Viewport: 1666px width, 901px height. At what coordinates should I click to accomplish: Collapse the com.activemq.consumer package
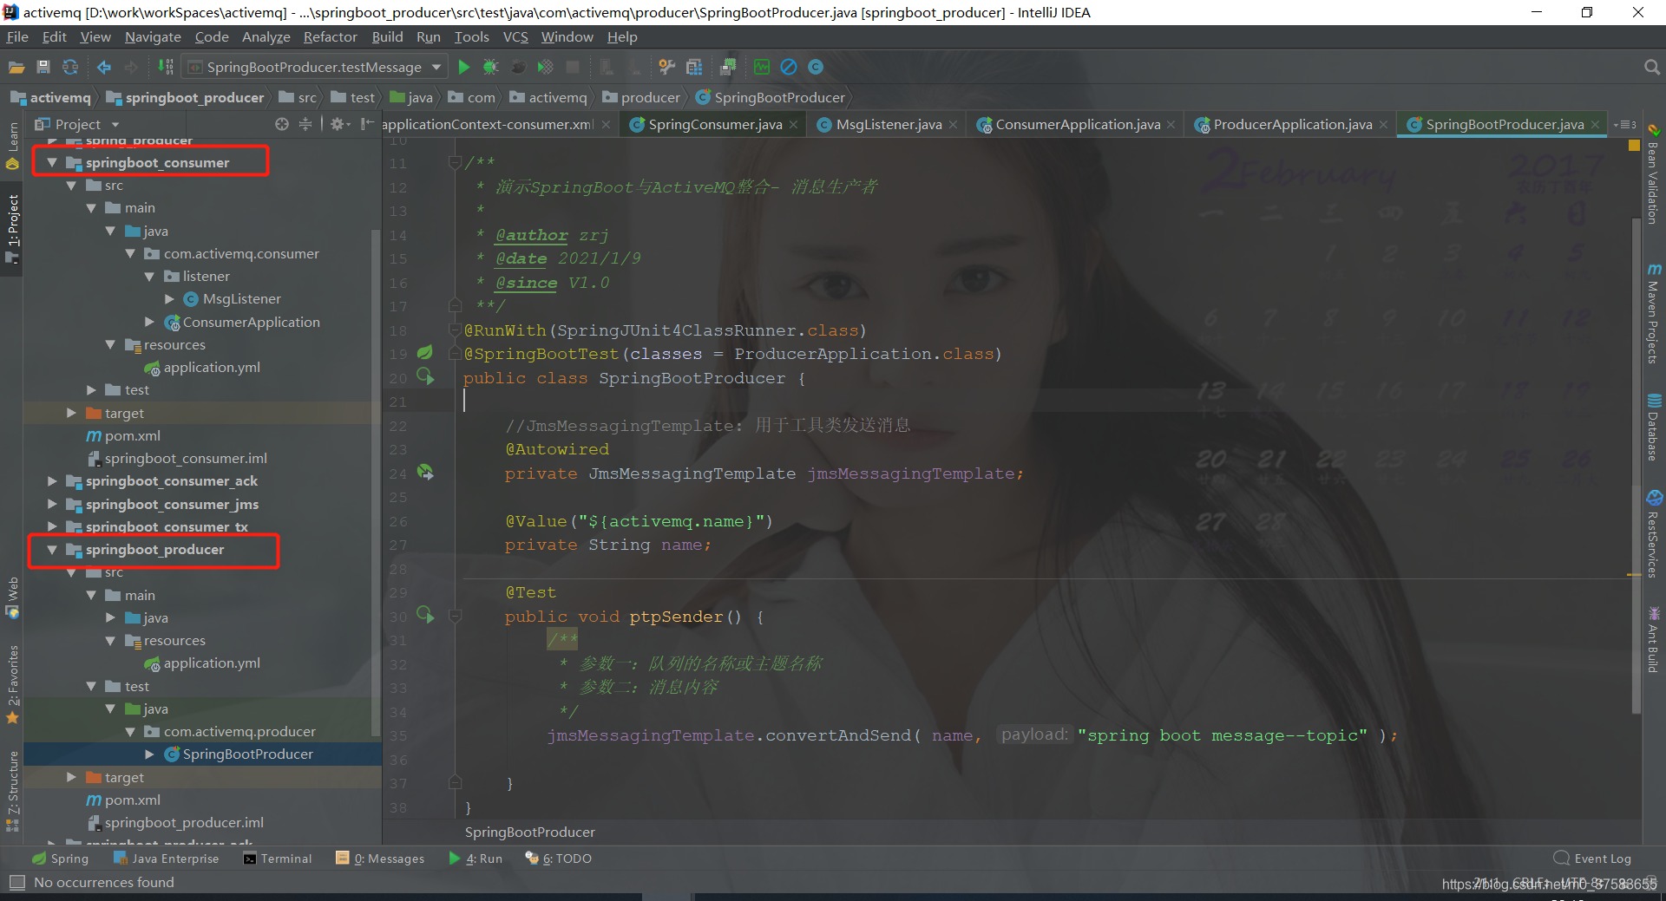[x=130, y=253]
